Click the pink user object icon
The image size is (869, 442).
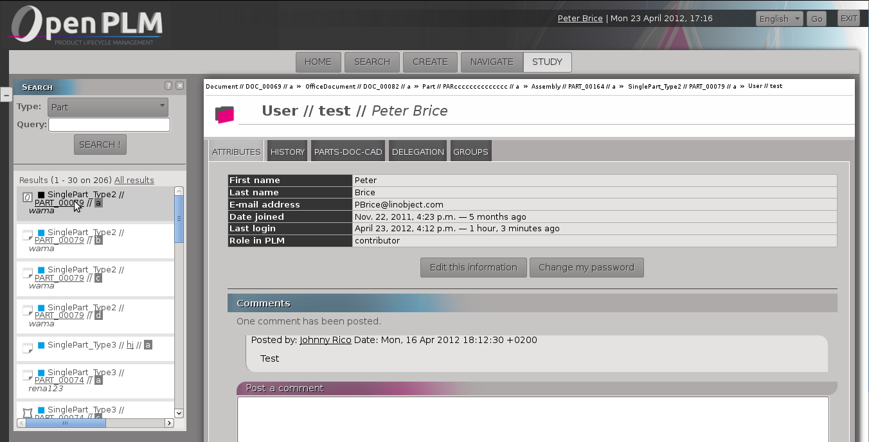pos(224,114)
